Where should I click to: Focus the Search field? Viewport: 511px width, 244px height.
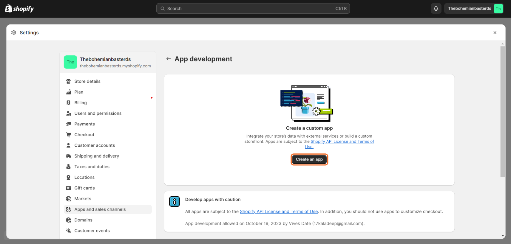coord(253,9)
